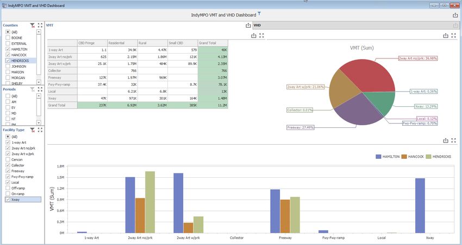
Task: Check the EXTERNAL county checkbox
Action: click(8, 43)
